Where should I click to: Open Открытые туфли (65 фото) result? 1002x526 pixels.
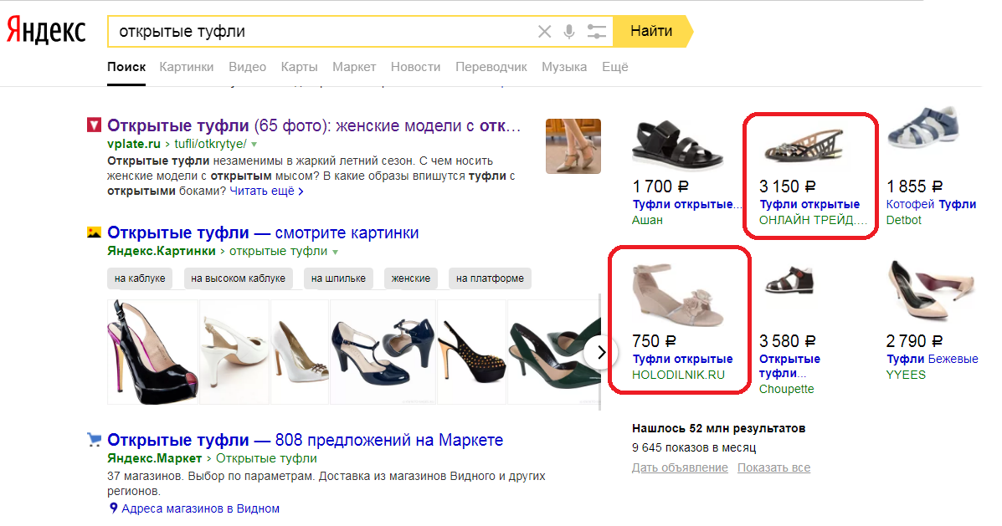(314, 125)
